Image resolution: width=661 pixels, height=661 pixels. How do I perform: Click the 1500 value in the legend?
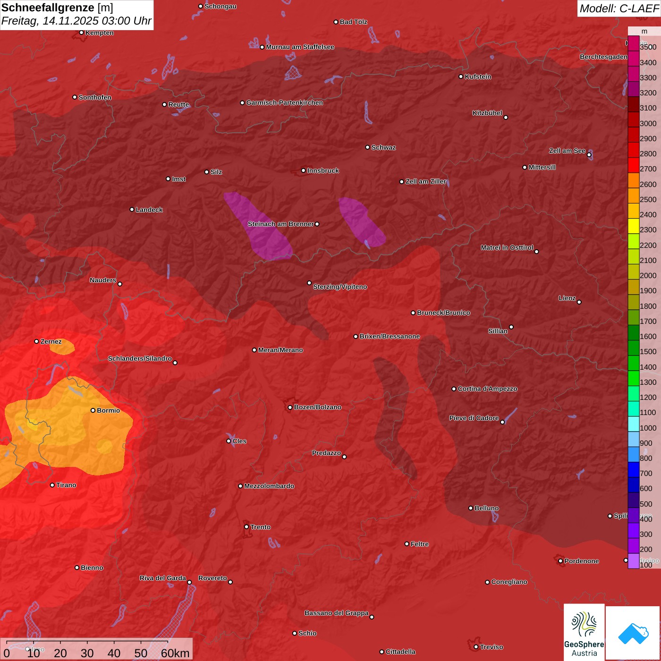[648, 351]
